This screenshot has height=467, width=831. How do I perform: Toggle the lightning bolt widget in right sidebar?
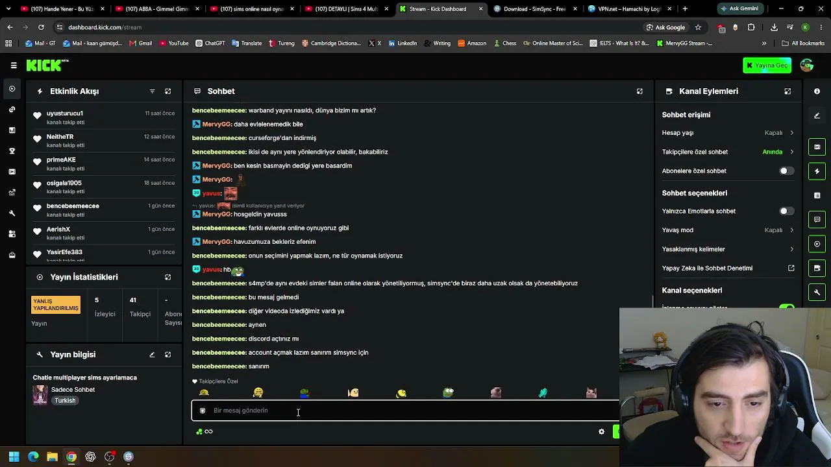click(817, 171)
